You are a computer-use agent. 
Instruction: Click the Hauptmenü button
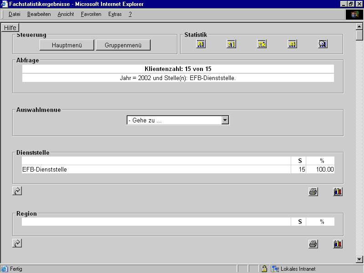67,45
